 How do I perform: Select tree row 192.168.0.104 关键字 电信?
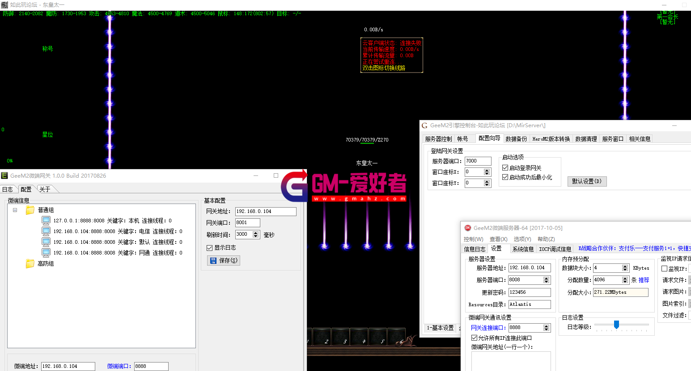(118, 231)
